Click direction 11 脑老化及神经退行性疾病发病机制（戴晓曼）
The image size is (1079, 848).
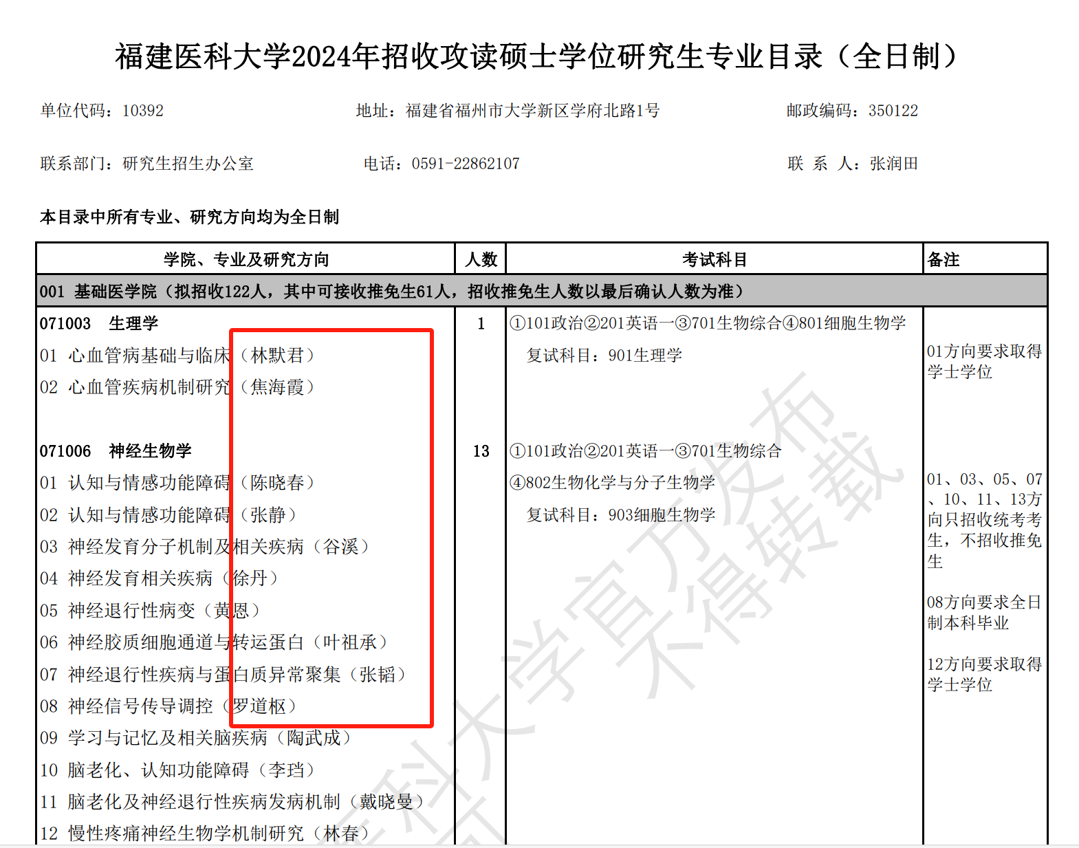(232, 802)
